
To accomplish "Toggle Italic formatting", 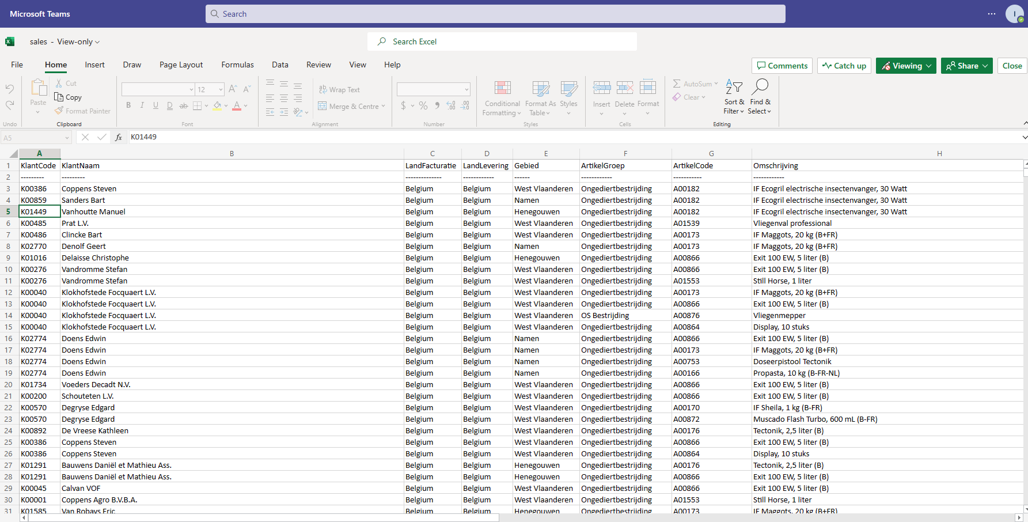I will pyautogui.click(x=142, y=105).
